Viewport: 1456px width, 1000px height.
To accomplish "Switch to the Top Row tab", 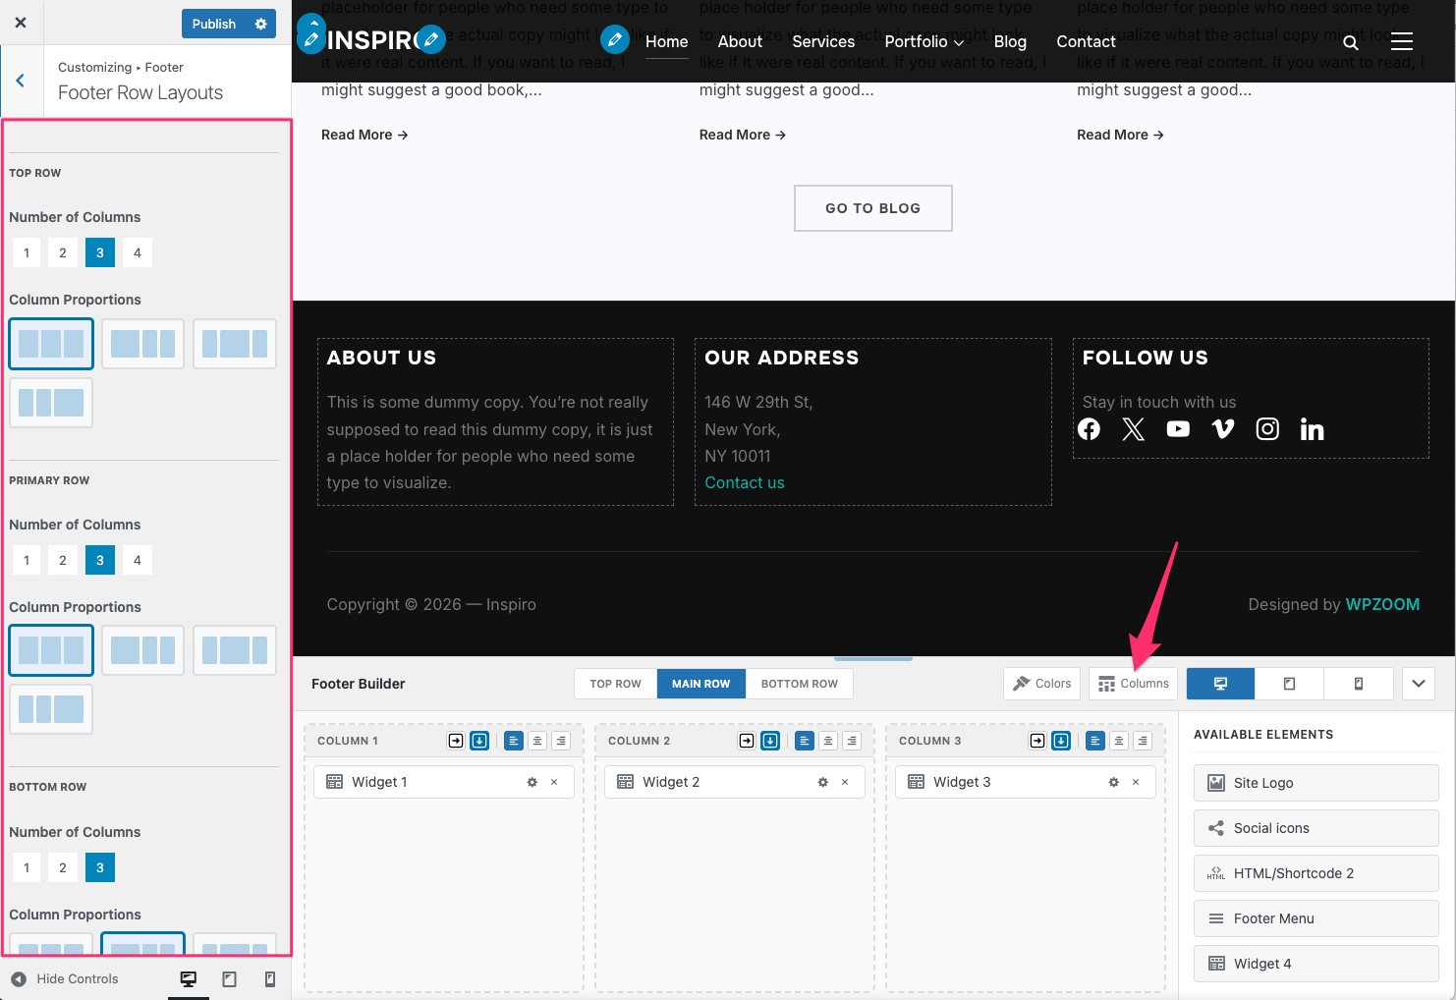I will [x=615, y=684].
